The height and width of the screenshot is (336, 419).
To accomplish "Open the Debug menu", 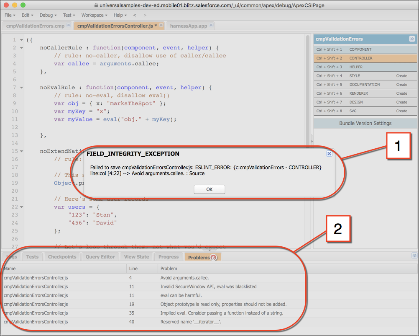I will tap(48, 15).
